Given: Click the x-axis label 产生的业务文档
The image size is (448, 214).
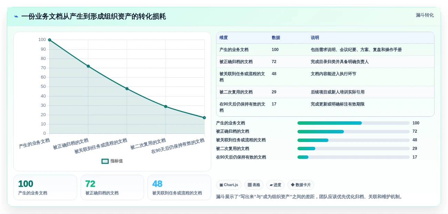Looking at the screenshot, I should click(x=34, y=143).
